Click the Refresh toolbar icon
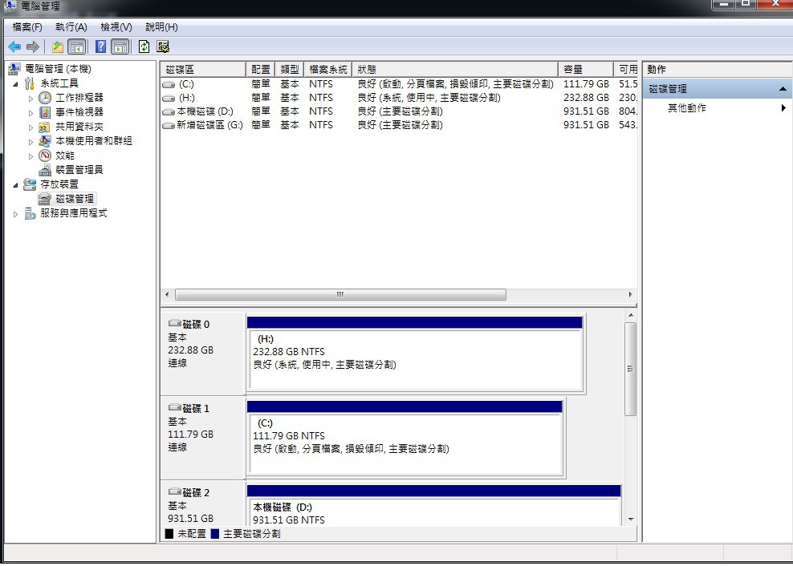793x566 pixels. 144,47
